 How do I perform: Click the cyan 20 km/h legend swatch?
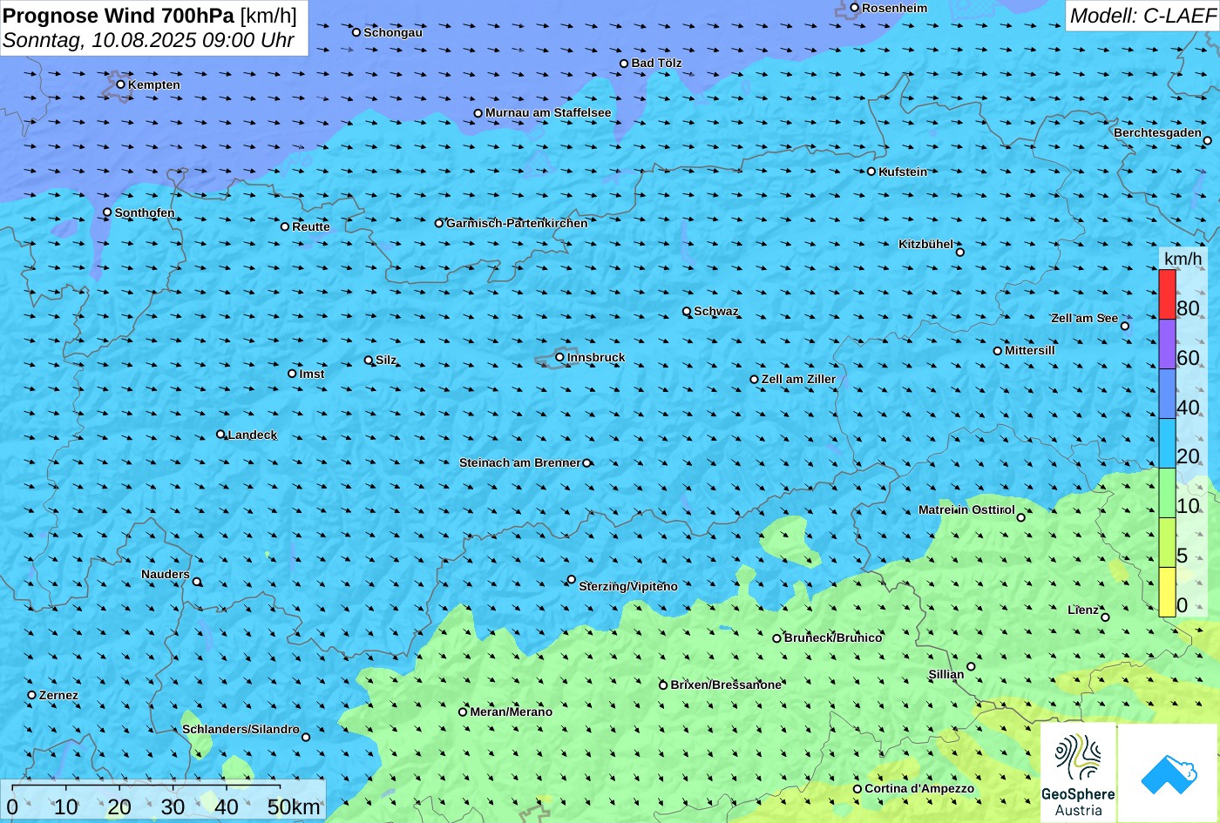(x=1167, y=443)
